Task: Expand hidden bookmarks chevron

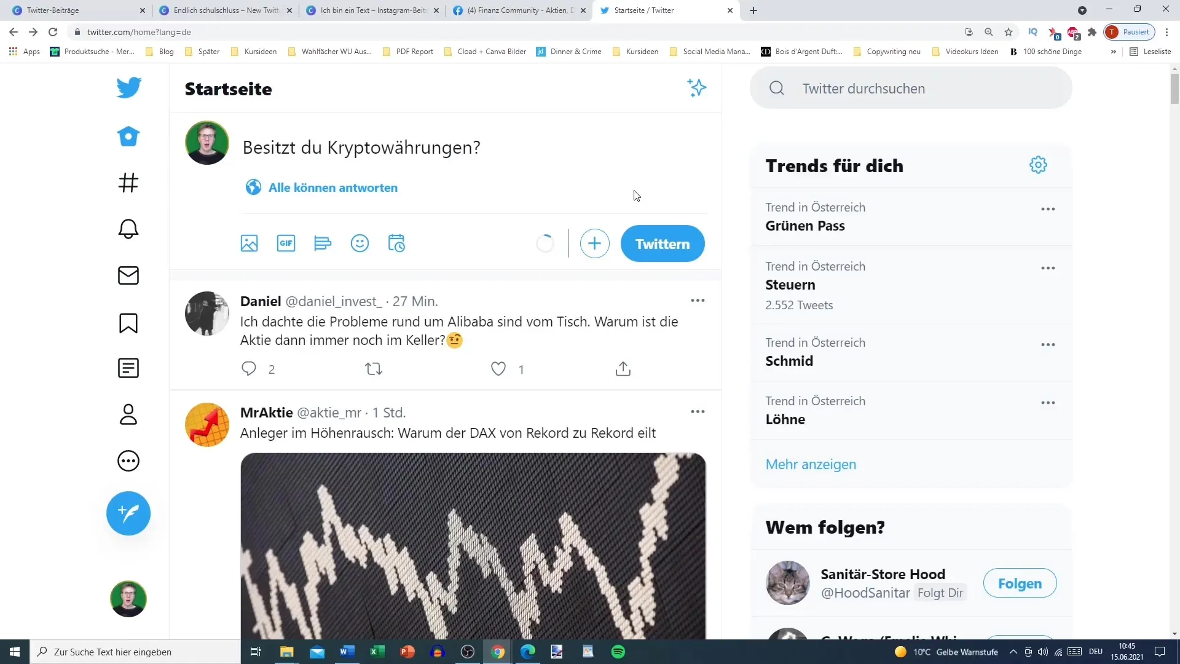Action: (1113, 52)
